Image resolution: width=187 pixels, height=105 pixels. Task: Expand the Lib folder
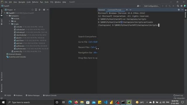[x=10, y=21]
